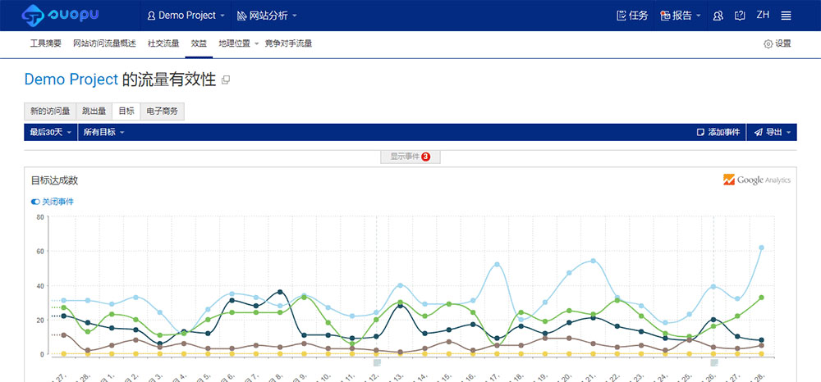Expand the 所有目标 goals dropdown
The height and width of the screenshot is (382, 821).
(x=103, y=132)
